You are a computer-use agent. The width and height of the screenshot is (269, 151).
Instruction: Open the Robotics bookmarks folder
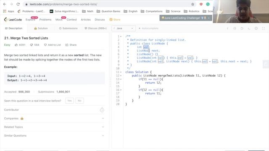(192, 11)
